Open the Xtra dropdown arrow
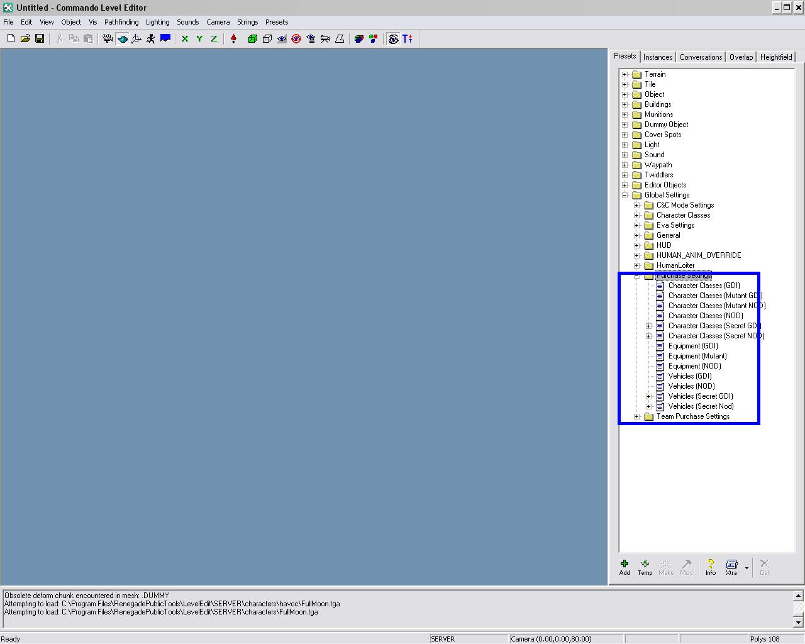 747,568
